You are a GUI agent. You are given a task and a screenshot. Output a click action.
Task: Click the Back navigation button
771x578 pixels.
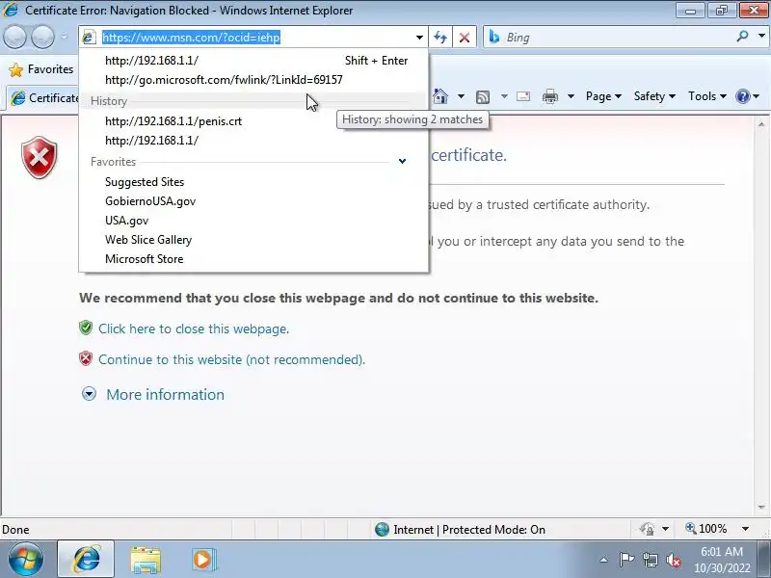click(x=14, y=37)
